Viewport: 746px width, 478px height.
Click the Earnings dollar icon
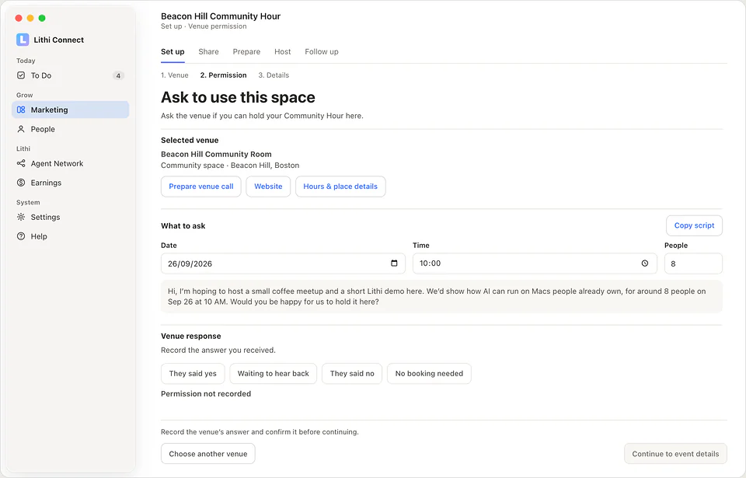21,183
